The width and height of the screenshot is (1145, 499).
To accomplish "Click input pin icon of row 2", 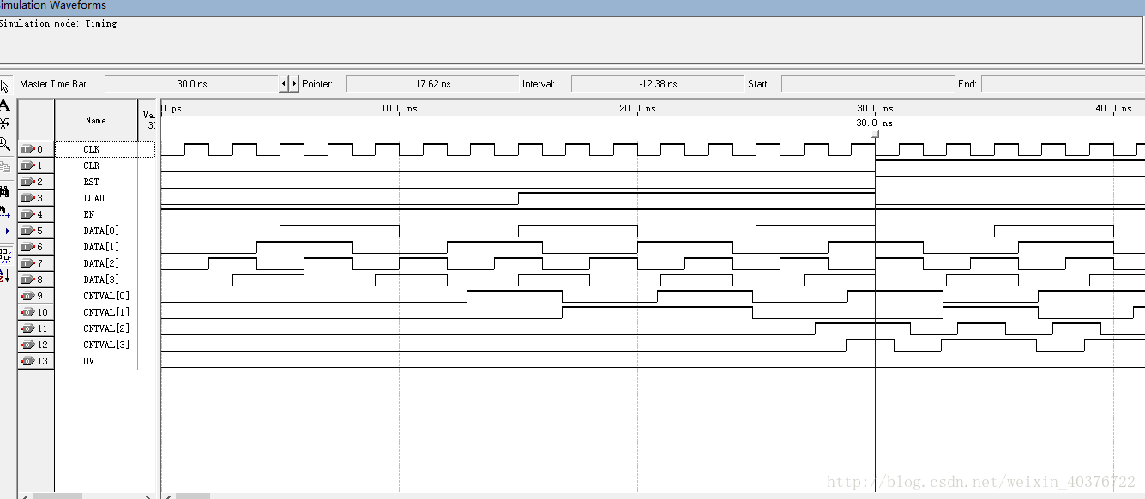I will tap(27, 182).
